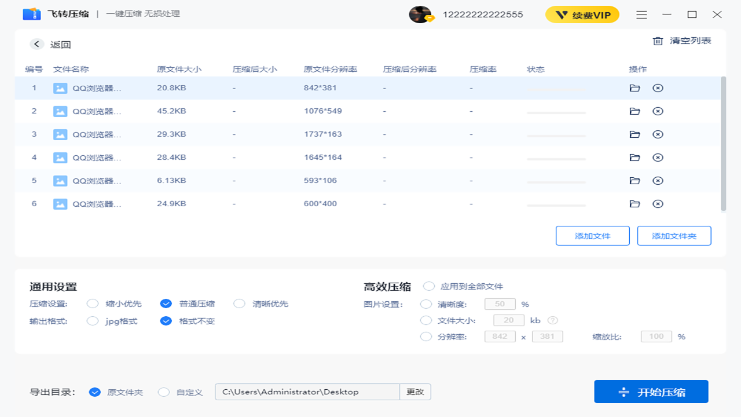Choose jpg格式 output format
This screenshot has width=741, height=417.
coord(93,321)
